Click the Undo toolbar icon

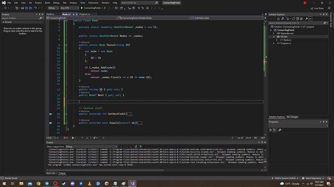[35, 8]
